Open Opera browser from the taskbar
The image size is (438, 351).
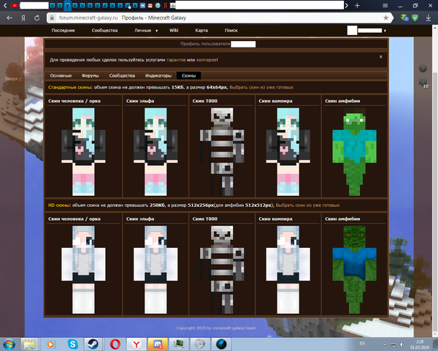tap(115, 344)
